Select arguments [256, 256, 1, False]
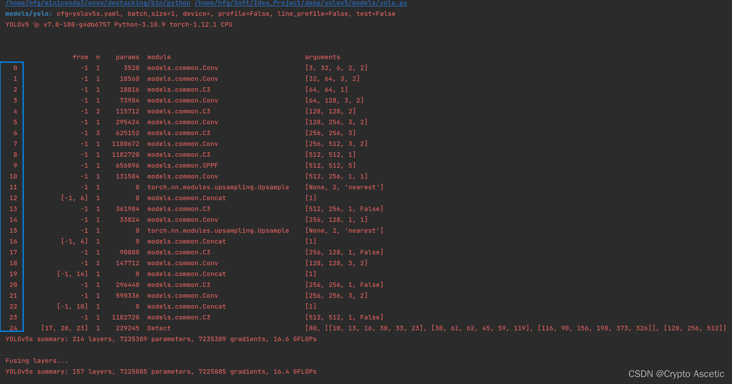Screen dimensions: 732x384 [x=344, y=285]
